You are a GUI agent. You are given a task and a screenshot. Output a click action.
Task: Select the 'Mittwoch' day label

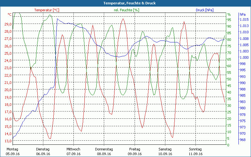click(x=73, y=149)
